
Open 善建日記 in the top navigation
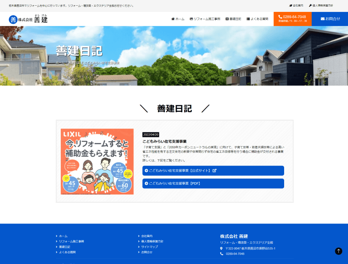pyautogui.click(x=233, y=19)
